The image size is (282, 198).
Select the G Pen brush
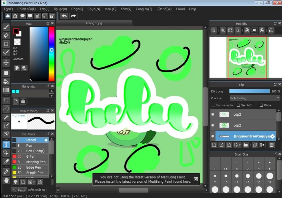(30, 157)
